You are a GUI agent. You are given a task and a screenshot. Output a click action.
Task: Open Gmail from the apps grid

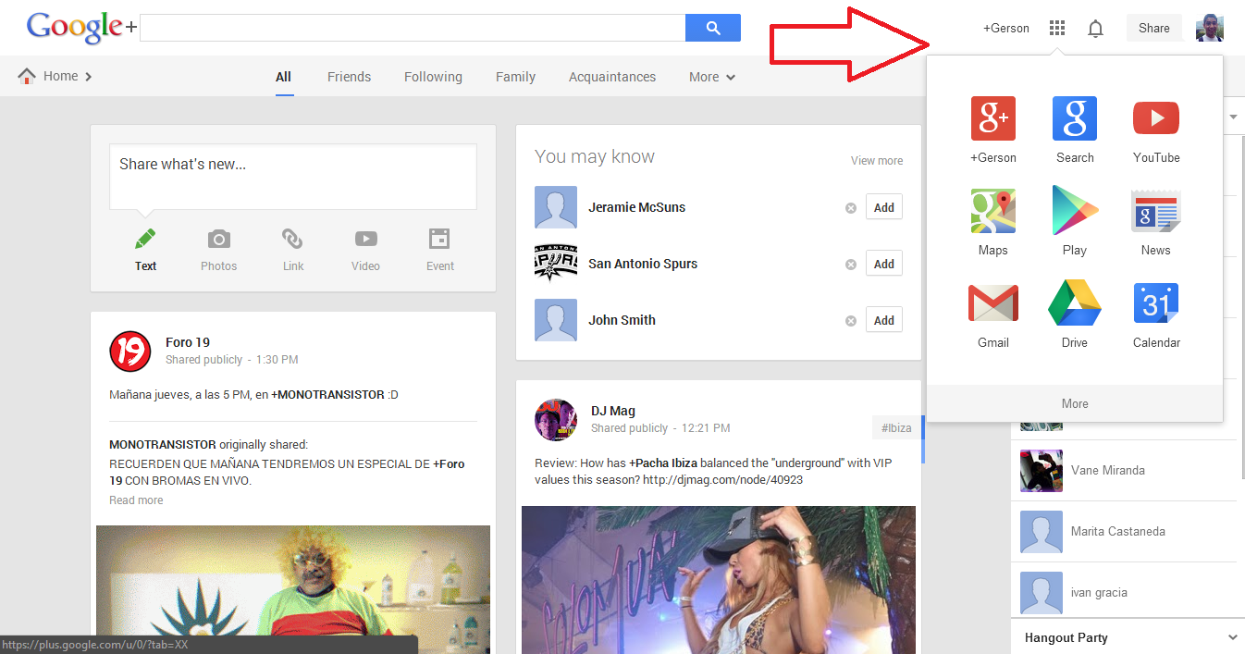992,303
